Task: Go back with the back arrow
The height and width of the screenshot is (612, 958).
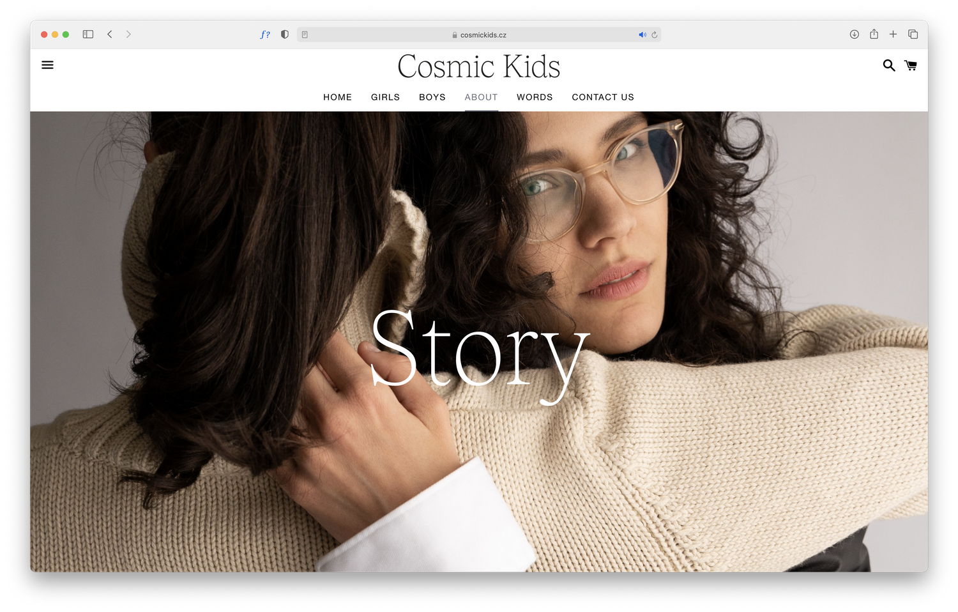Action: 110,34
